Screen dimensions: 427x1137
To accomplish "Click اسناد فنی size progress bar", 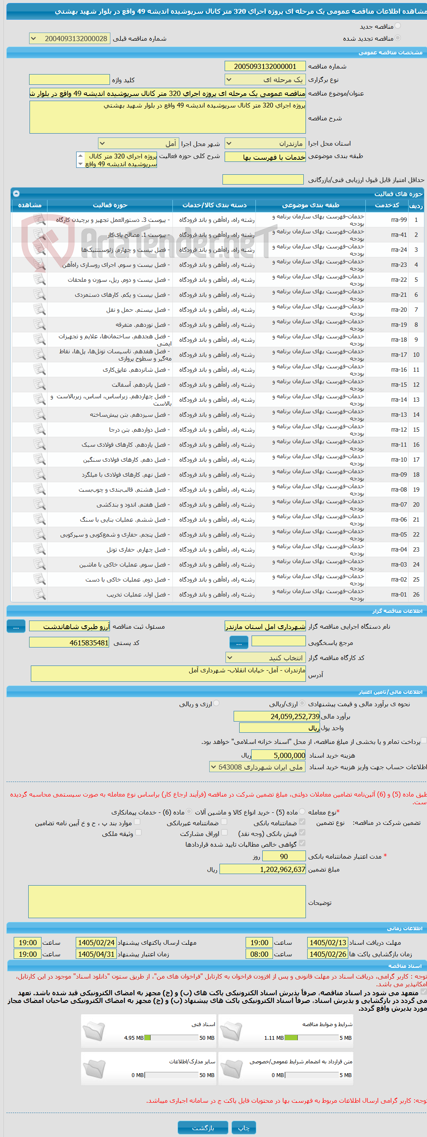I will (x=171, y=1038).
